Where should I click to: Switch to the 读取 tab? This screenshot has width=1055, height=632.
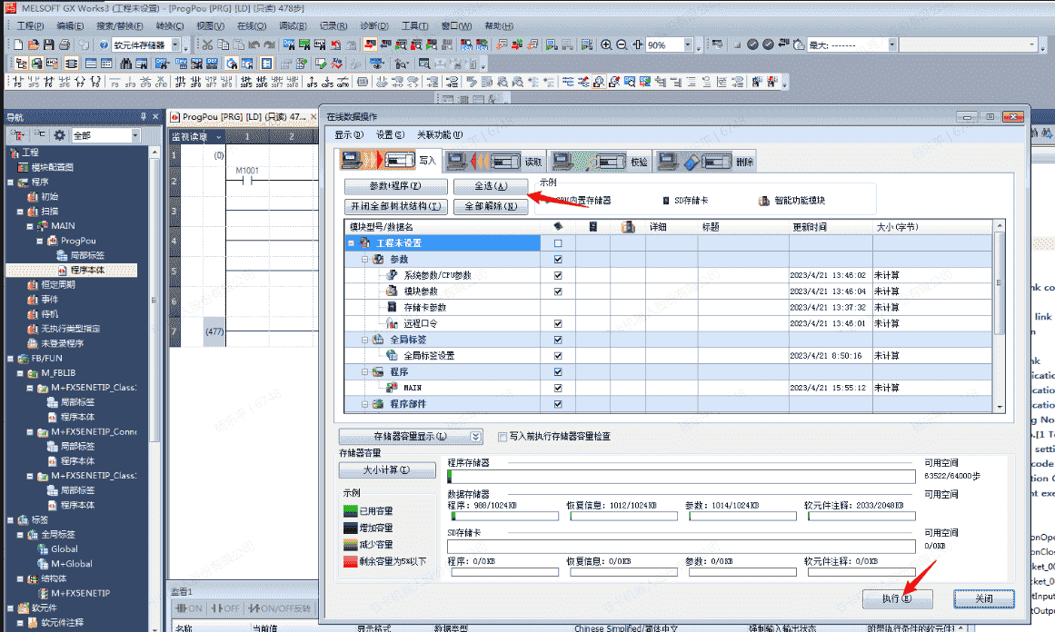coord(495,162)
